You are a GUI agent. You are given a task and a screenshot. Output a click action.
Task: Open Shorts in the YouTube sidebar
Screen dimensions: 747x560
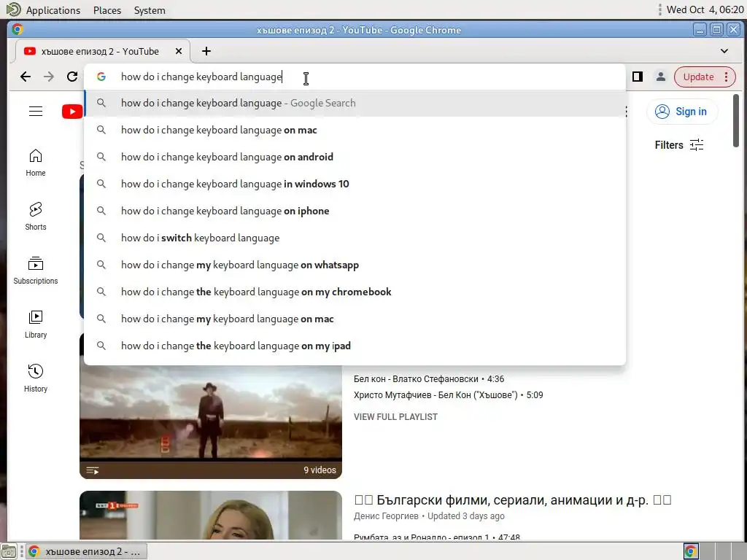click(36, 216)
